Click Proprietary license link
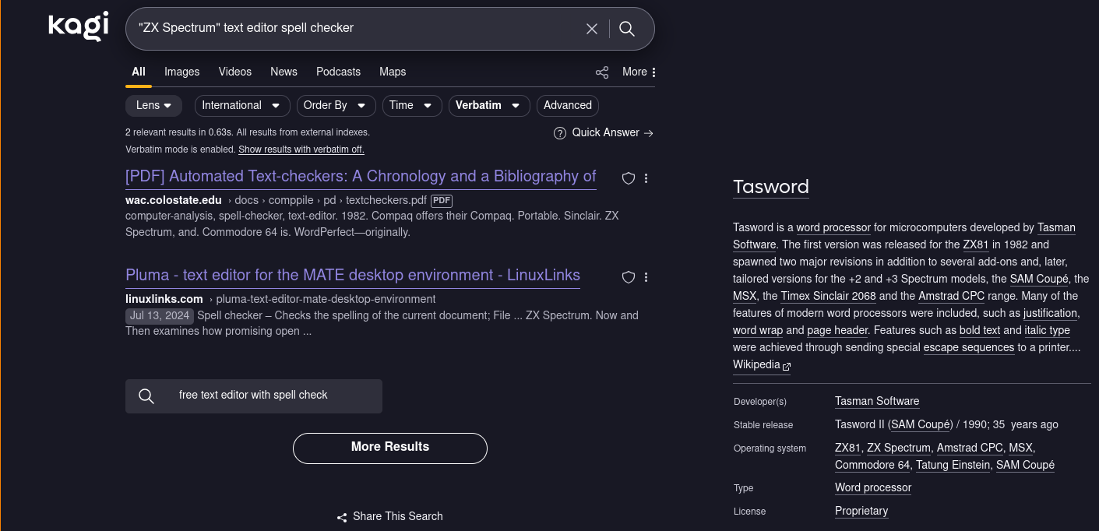The image size is (1099, 531). 861,512
